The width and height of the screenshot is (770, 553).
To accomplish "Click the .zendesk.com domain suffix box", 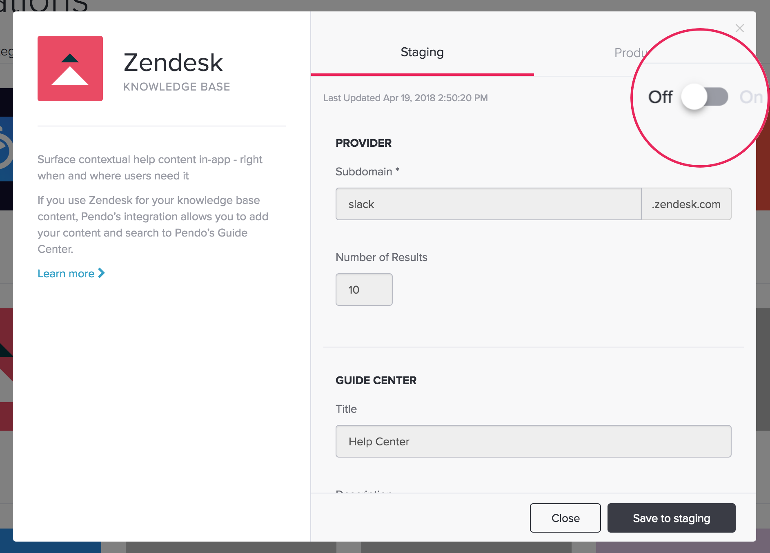I will pyautogui.click(x=686, y=204).
